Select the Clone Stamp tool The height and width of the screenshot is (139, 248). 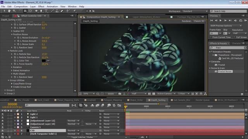tap(57, 11)
